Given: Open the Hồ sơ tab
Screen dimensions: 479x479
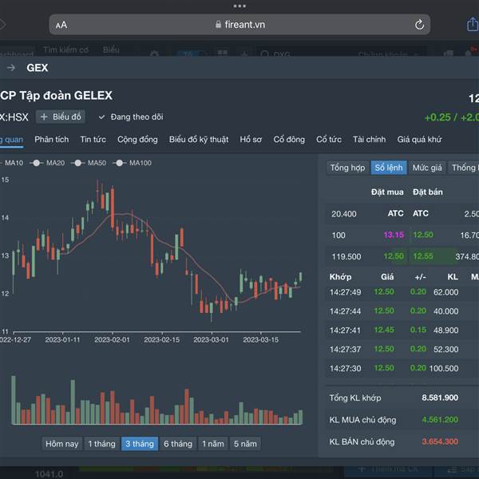Looking at the screenshot, I should point(251,140).
